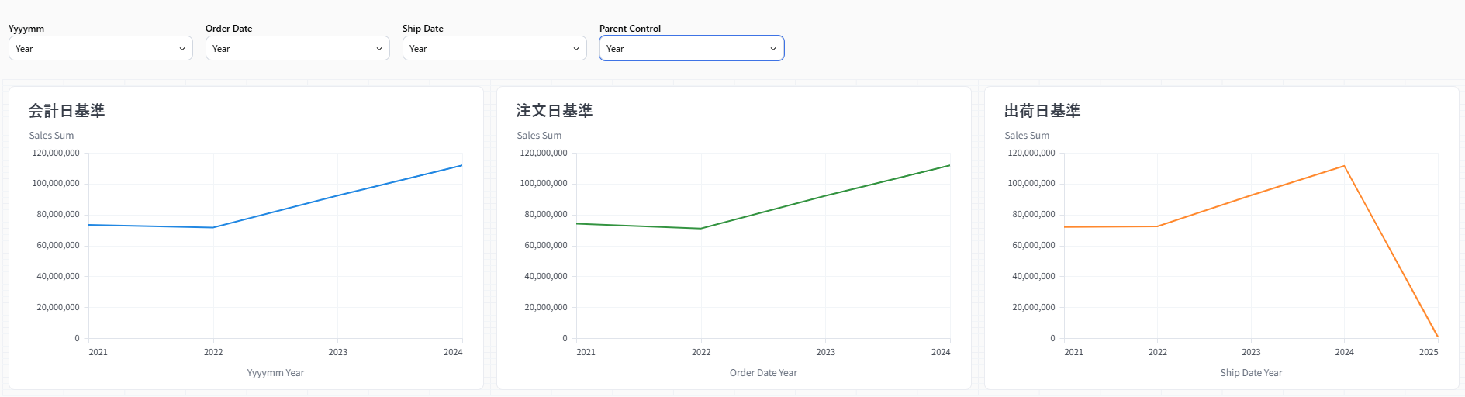Click the "Yyyymm Year" axis title

[x=275, y=373]
